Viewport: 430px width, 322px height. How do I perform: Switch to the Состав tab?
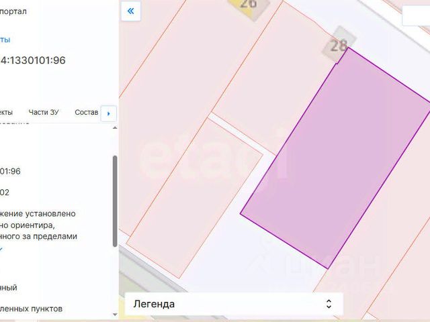pos(87,112)
